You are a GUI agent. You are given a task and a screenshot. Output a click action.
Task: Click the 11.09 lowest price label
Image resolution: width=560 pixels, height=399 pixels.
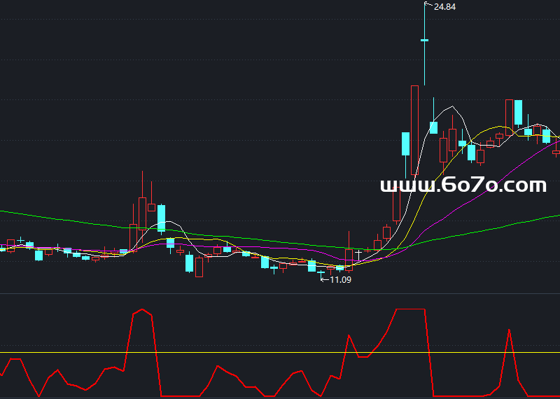(x=340, y=280)
